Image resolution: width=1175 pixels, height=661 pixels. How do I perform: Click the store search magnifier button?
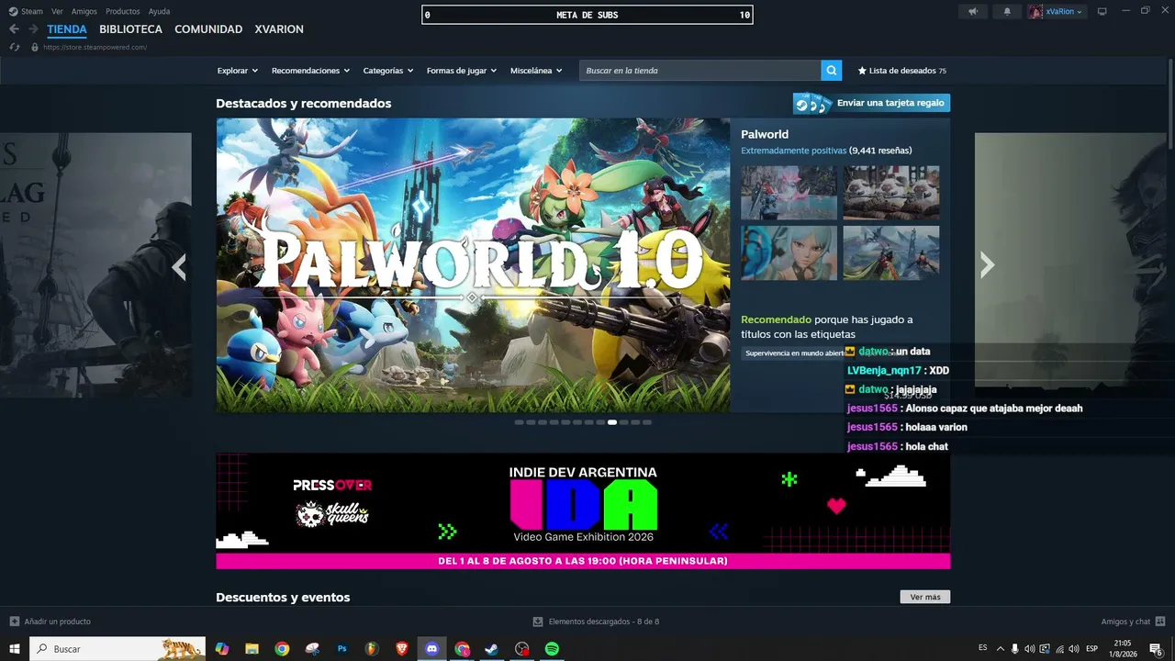[x=832, y=71]
